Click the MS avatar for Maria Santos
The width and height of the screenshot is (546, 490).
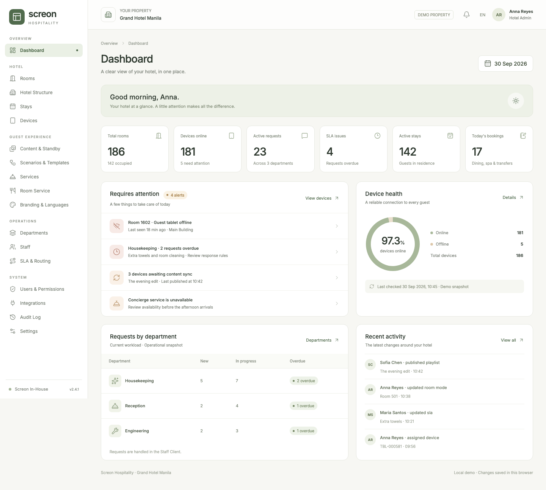click(x=370, y=415)
